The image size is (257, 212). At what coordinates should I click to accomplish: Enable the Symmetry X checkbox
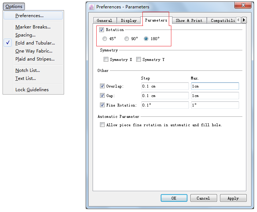click(x=106, y=59)
